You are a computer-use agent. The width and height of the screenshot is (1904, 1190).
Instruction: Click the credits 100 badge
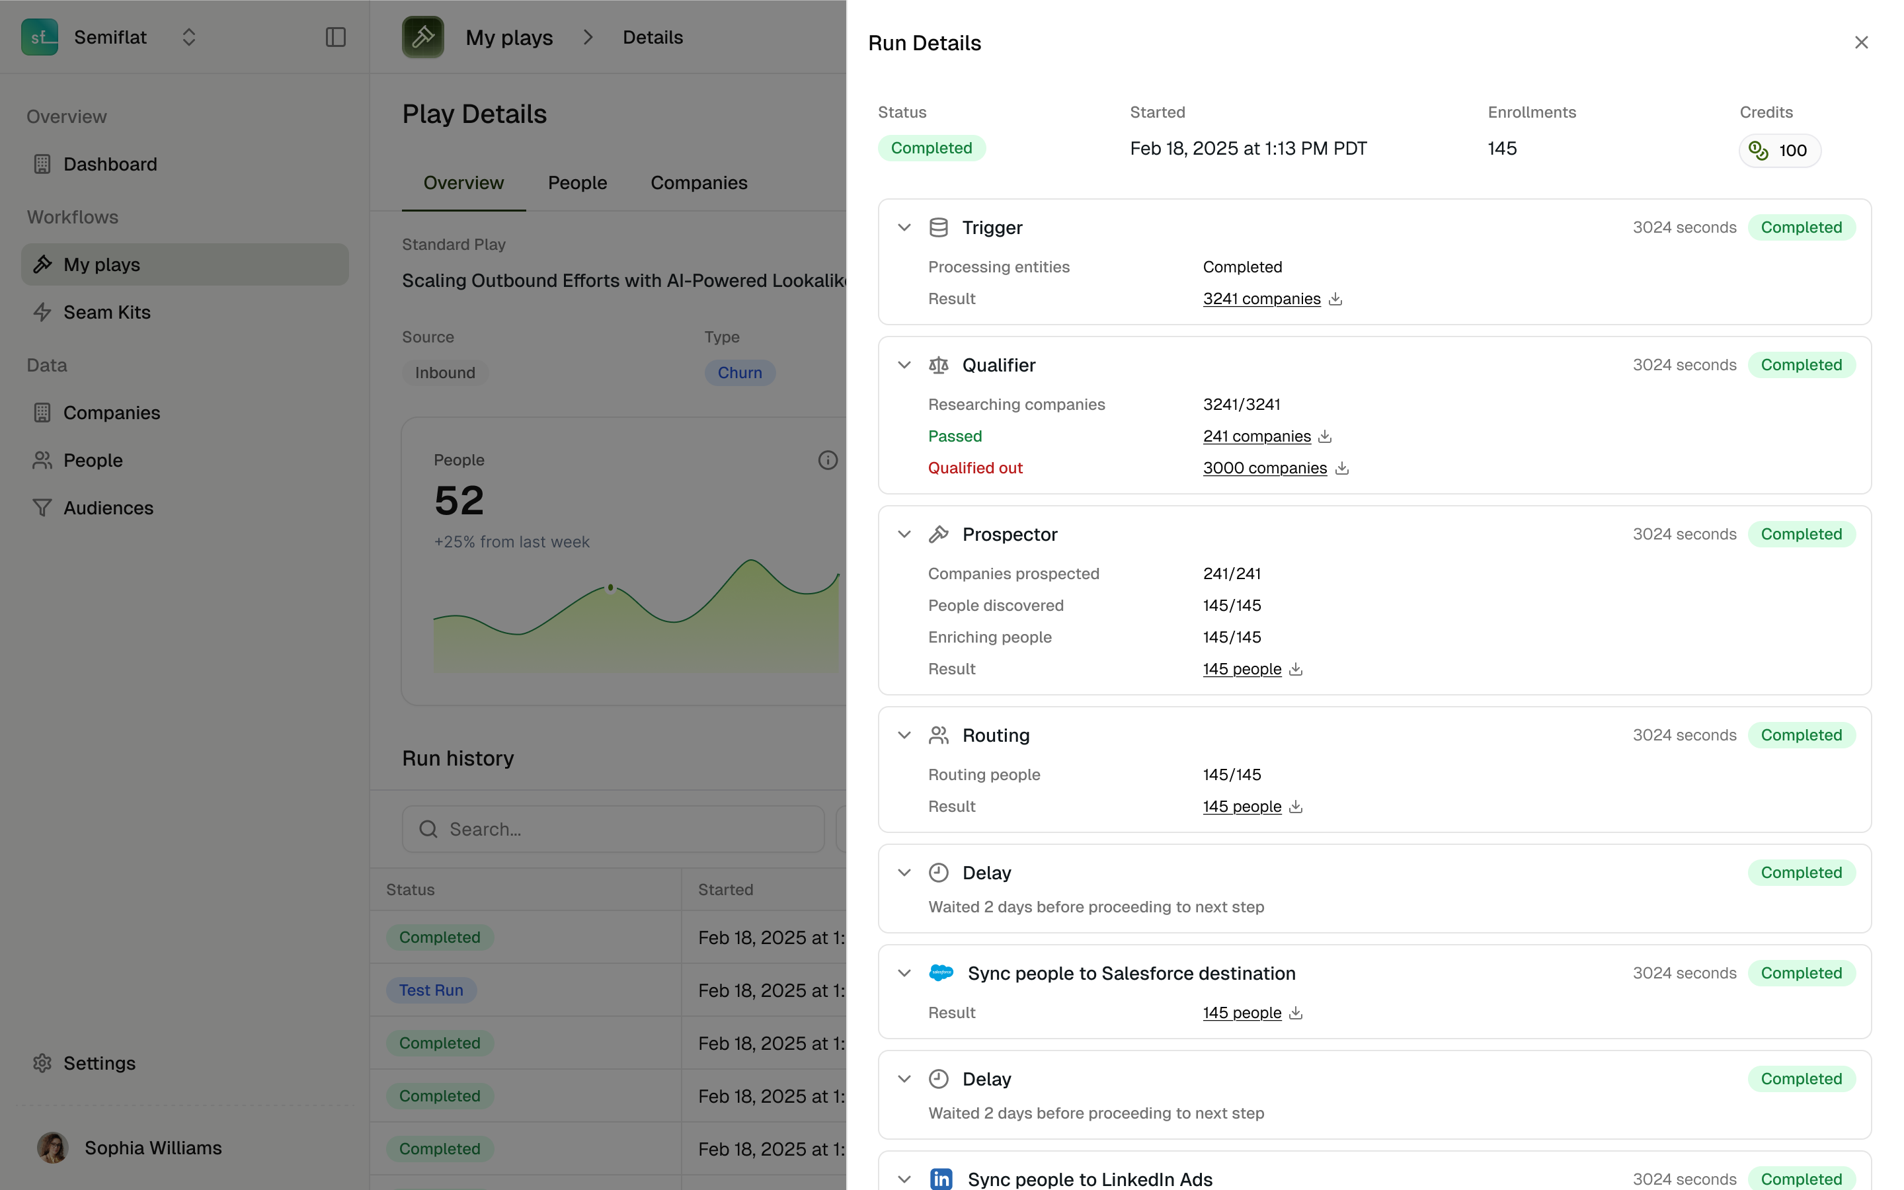pos(1779,150)
